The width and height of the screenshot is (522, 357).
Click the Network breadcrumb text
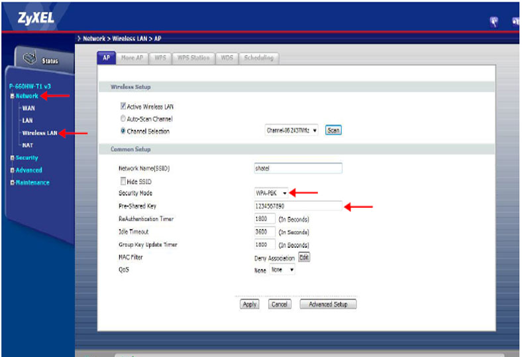pyautogui.click(x=94, y=38)
